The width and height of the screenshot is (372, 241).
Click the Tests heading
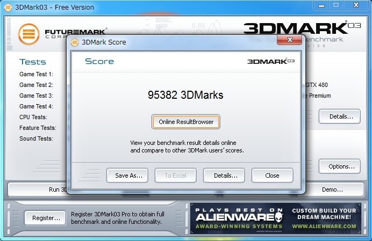(32, 62)
